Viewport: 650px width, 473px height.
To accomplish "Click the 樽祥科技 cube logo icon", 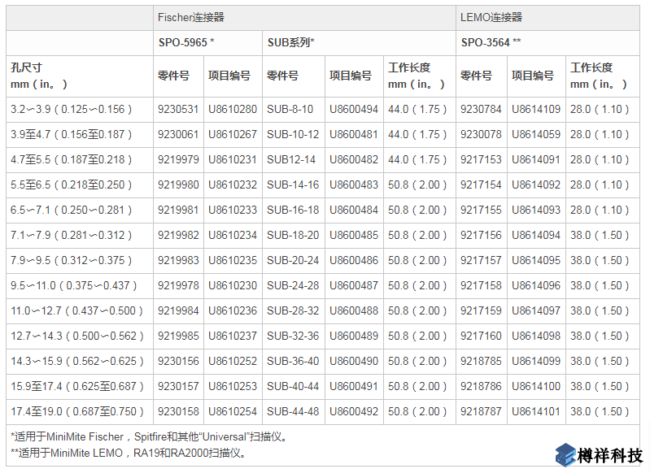I will click(x=567, y=455).
